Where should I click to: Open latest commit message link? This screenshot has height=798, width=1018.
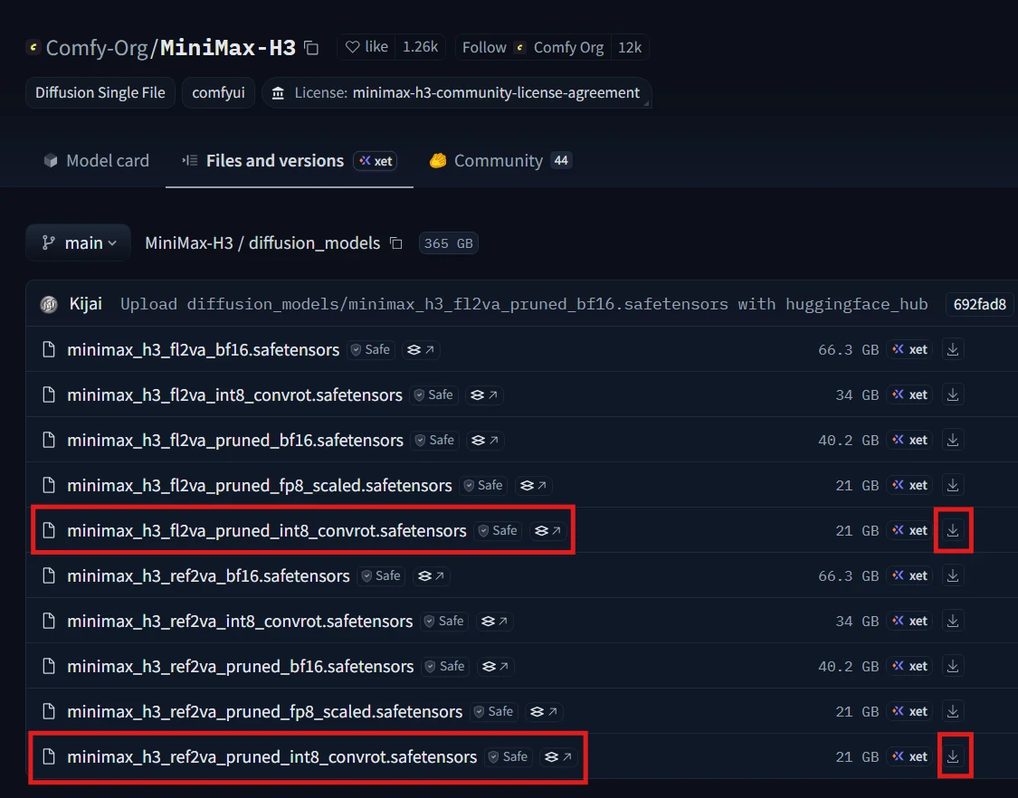[x=524, y=304]
